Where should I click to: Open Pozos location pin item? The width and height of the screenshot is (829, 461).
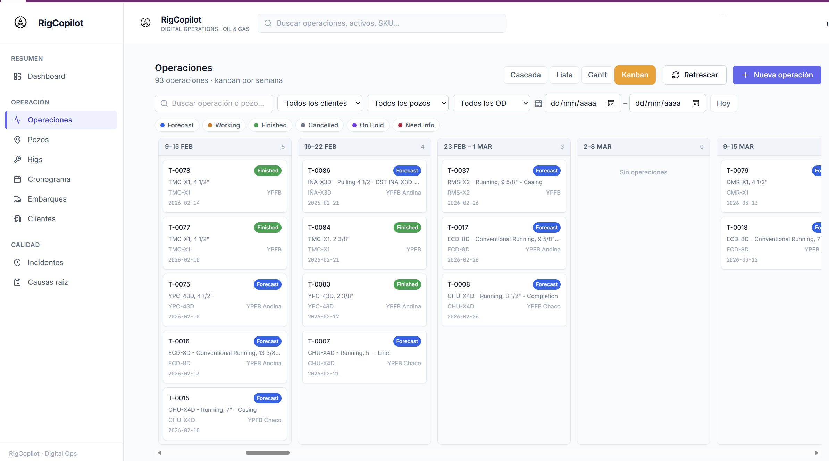tap(61, 140)
